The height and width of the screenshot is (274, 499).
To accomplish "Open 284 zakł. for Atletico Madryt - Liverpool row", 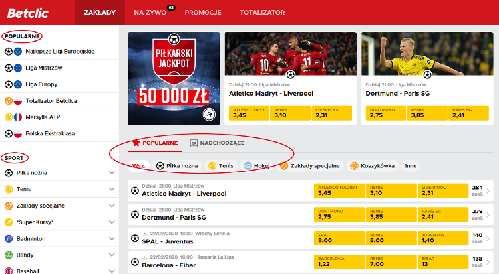I will pyautogui.click(x=480, y=191).
